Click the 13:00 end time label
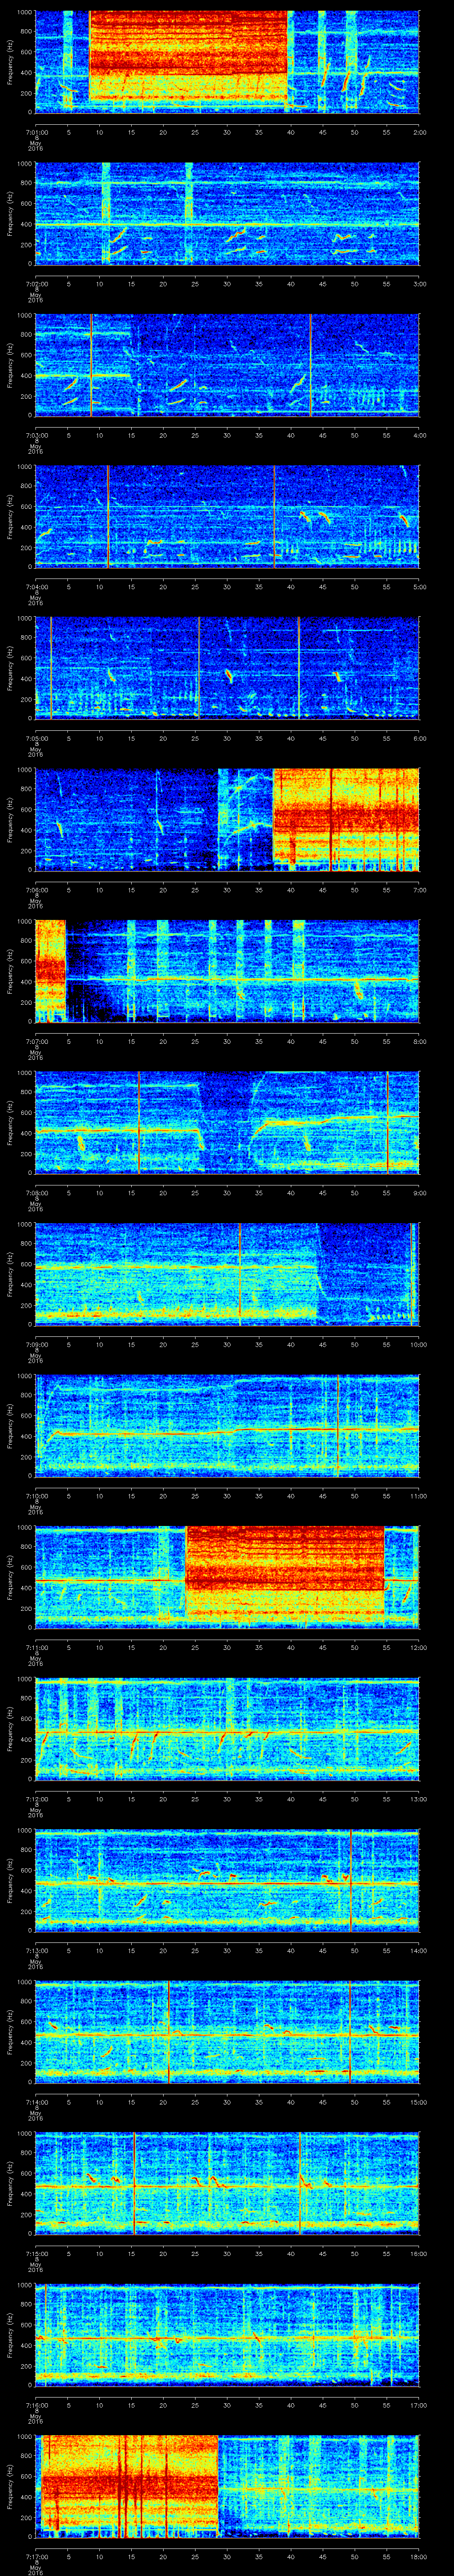454x2576 pixels. pos(419,1798)
